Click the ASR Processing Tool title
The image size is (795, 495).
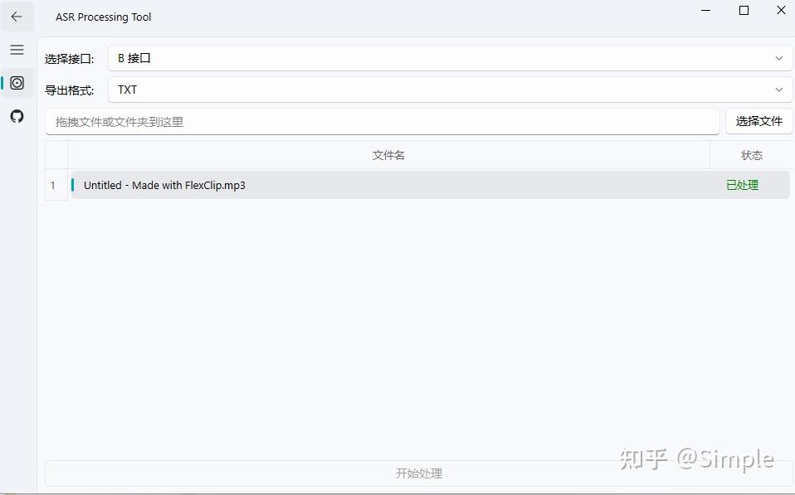(103, 17)
